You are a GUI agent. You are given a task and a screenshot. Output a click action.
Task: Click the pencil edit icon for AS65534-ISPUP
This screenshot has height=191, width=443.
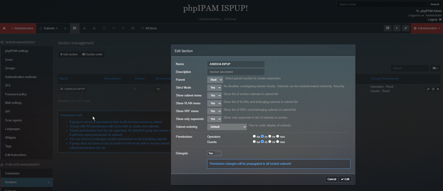pyautogui.click(x=428, y=89)
